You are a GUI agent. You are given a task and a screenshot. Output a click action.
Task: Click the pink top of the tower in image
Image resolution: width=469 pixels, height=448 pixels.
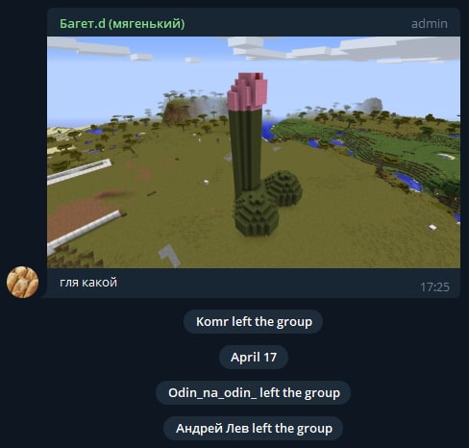coord(247,91)
